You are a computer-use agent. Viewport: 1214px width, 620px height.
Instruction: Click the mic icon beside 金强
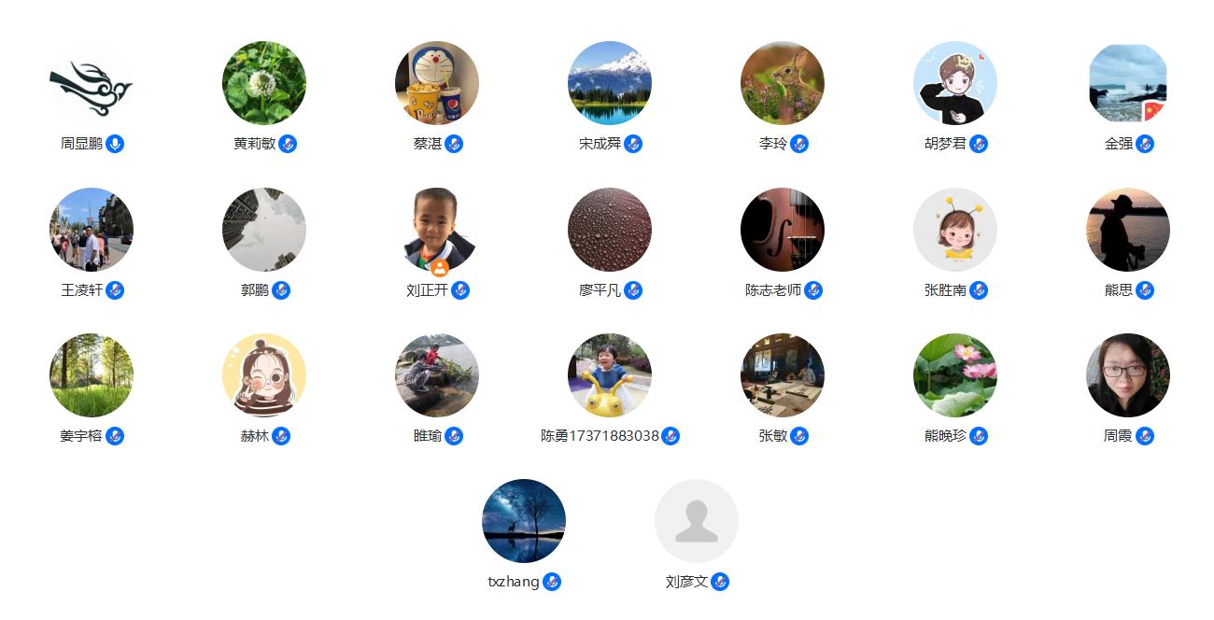pos(1145,144)
